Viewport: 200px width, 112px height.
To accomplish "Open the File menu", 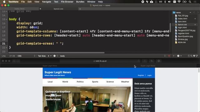I will (x=23, y=2).
